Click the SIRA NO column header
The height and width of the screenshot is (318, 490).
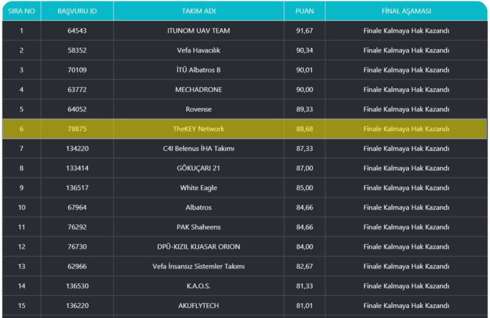click(22, 11)
